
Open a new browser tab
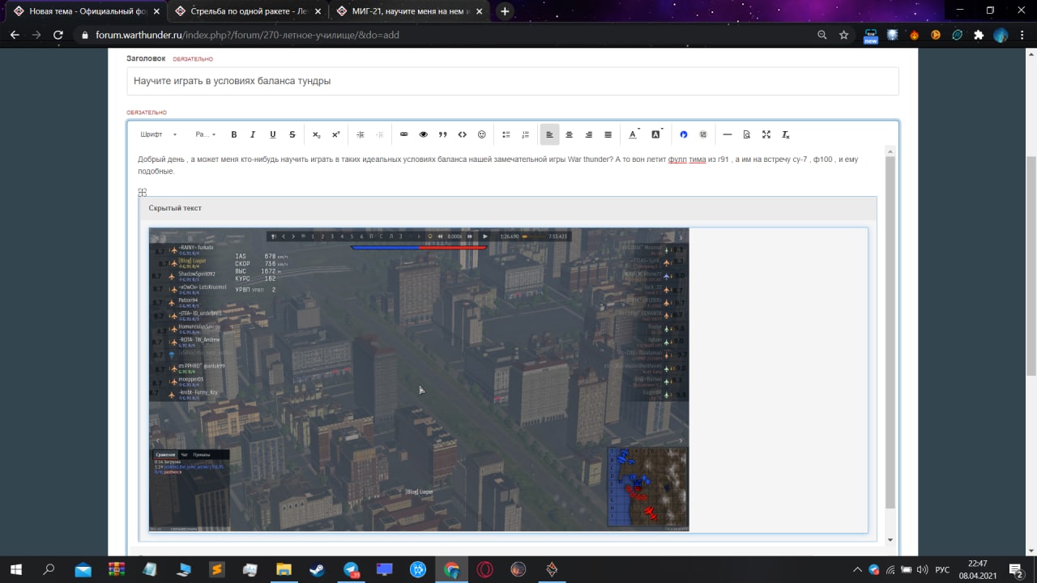506,11
